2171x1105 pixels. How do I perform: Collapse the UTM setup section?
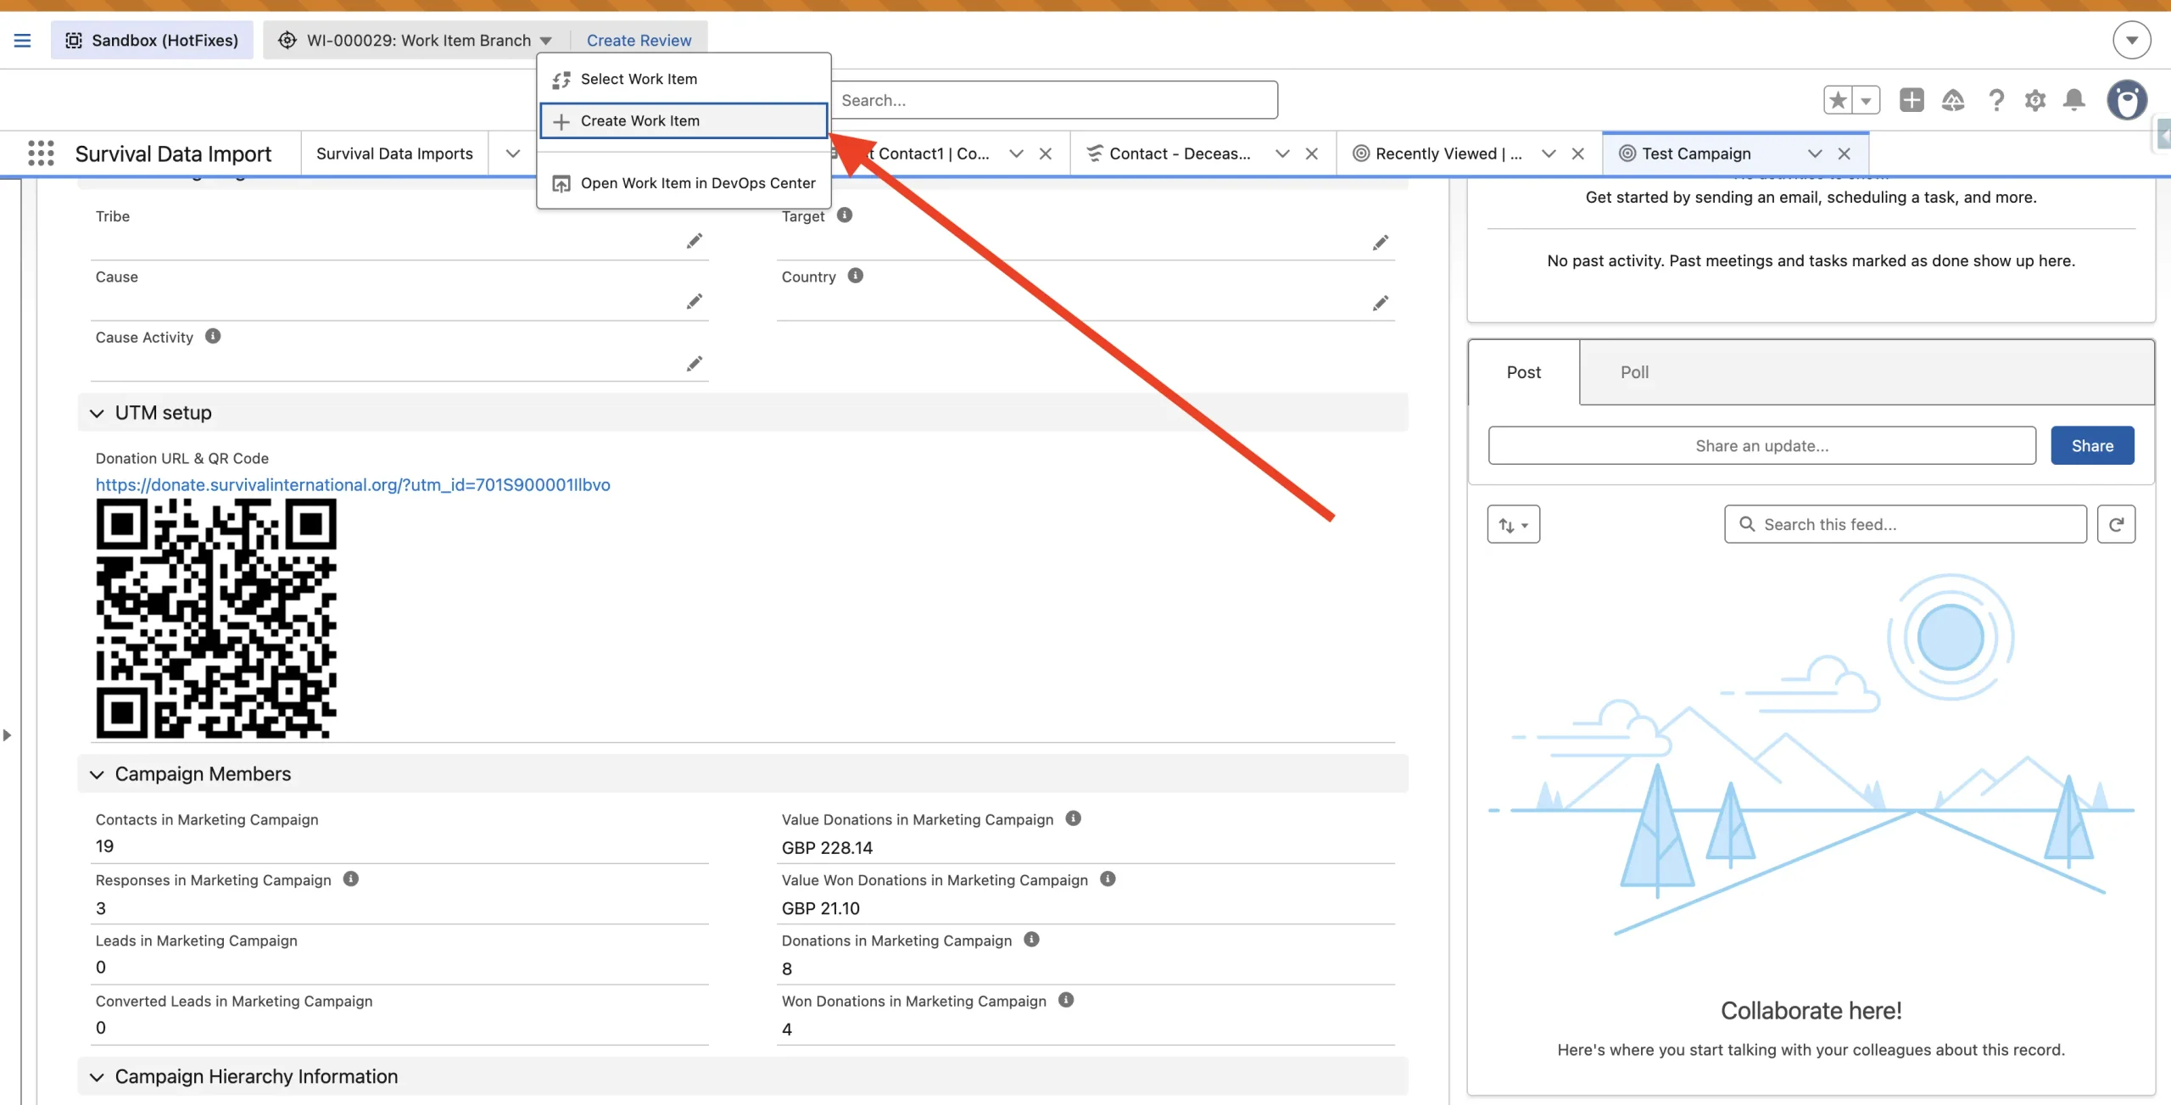97,413
